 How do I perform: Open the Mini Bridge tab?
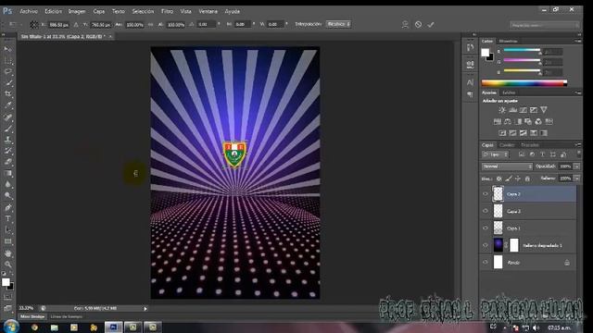pos(32,316)
